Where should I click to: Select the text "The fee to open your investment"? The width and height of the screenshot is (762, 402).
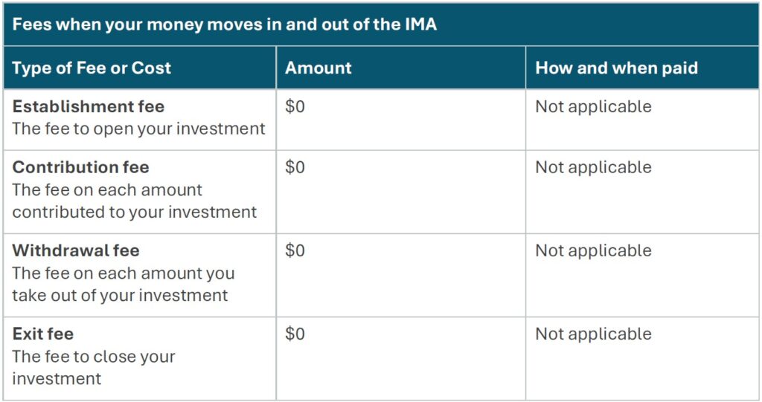click(138, 129)
